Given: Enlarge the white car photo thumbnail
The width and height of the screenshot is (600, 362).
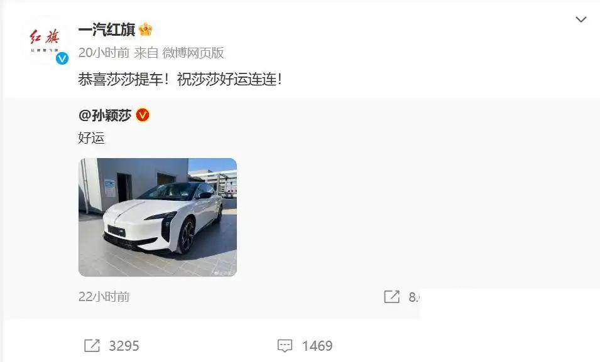Looking at the screenshot, I should click(158, 217).
